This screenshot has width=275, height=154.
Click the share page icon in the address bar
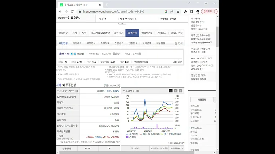172,11
